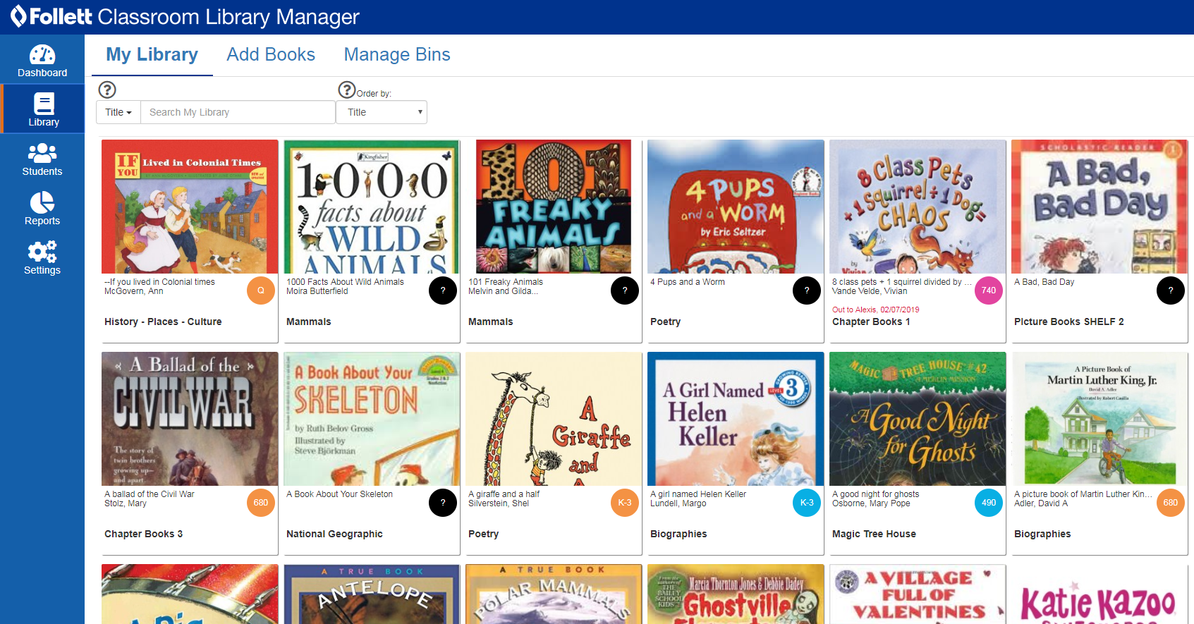This screenshot has width=1194, height=624.
Task: Click the 680 badge on ballad of the Civil War
Action: [x=261, y=503]
